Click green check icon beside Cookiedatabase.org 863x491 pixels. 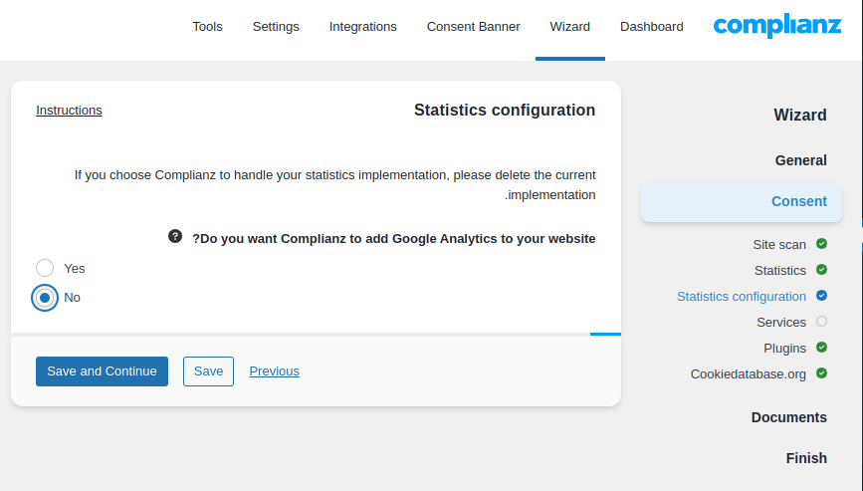[x=821, y=373]
